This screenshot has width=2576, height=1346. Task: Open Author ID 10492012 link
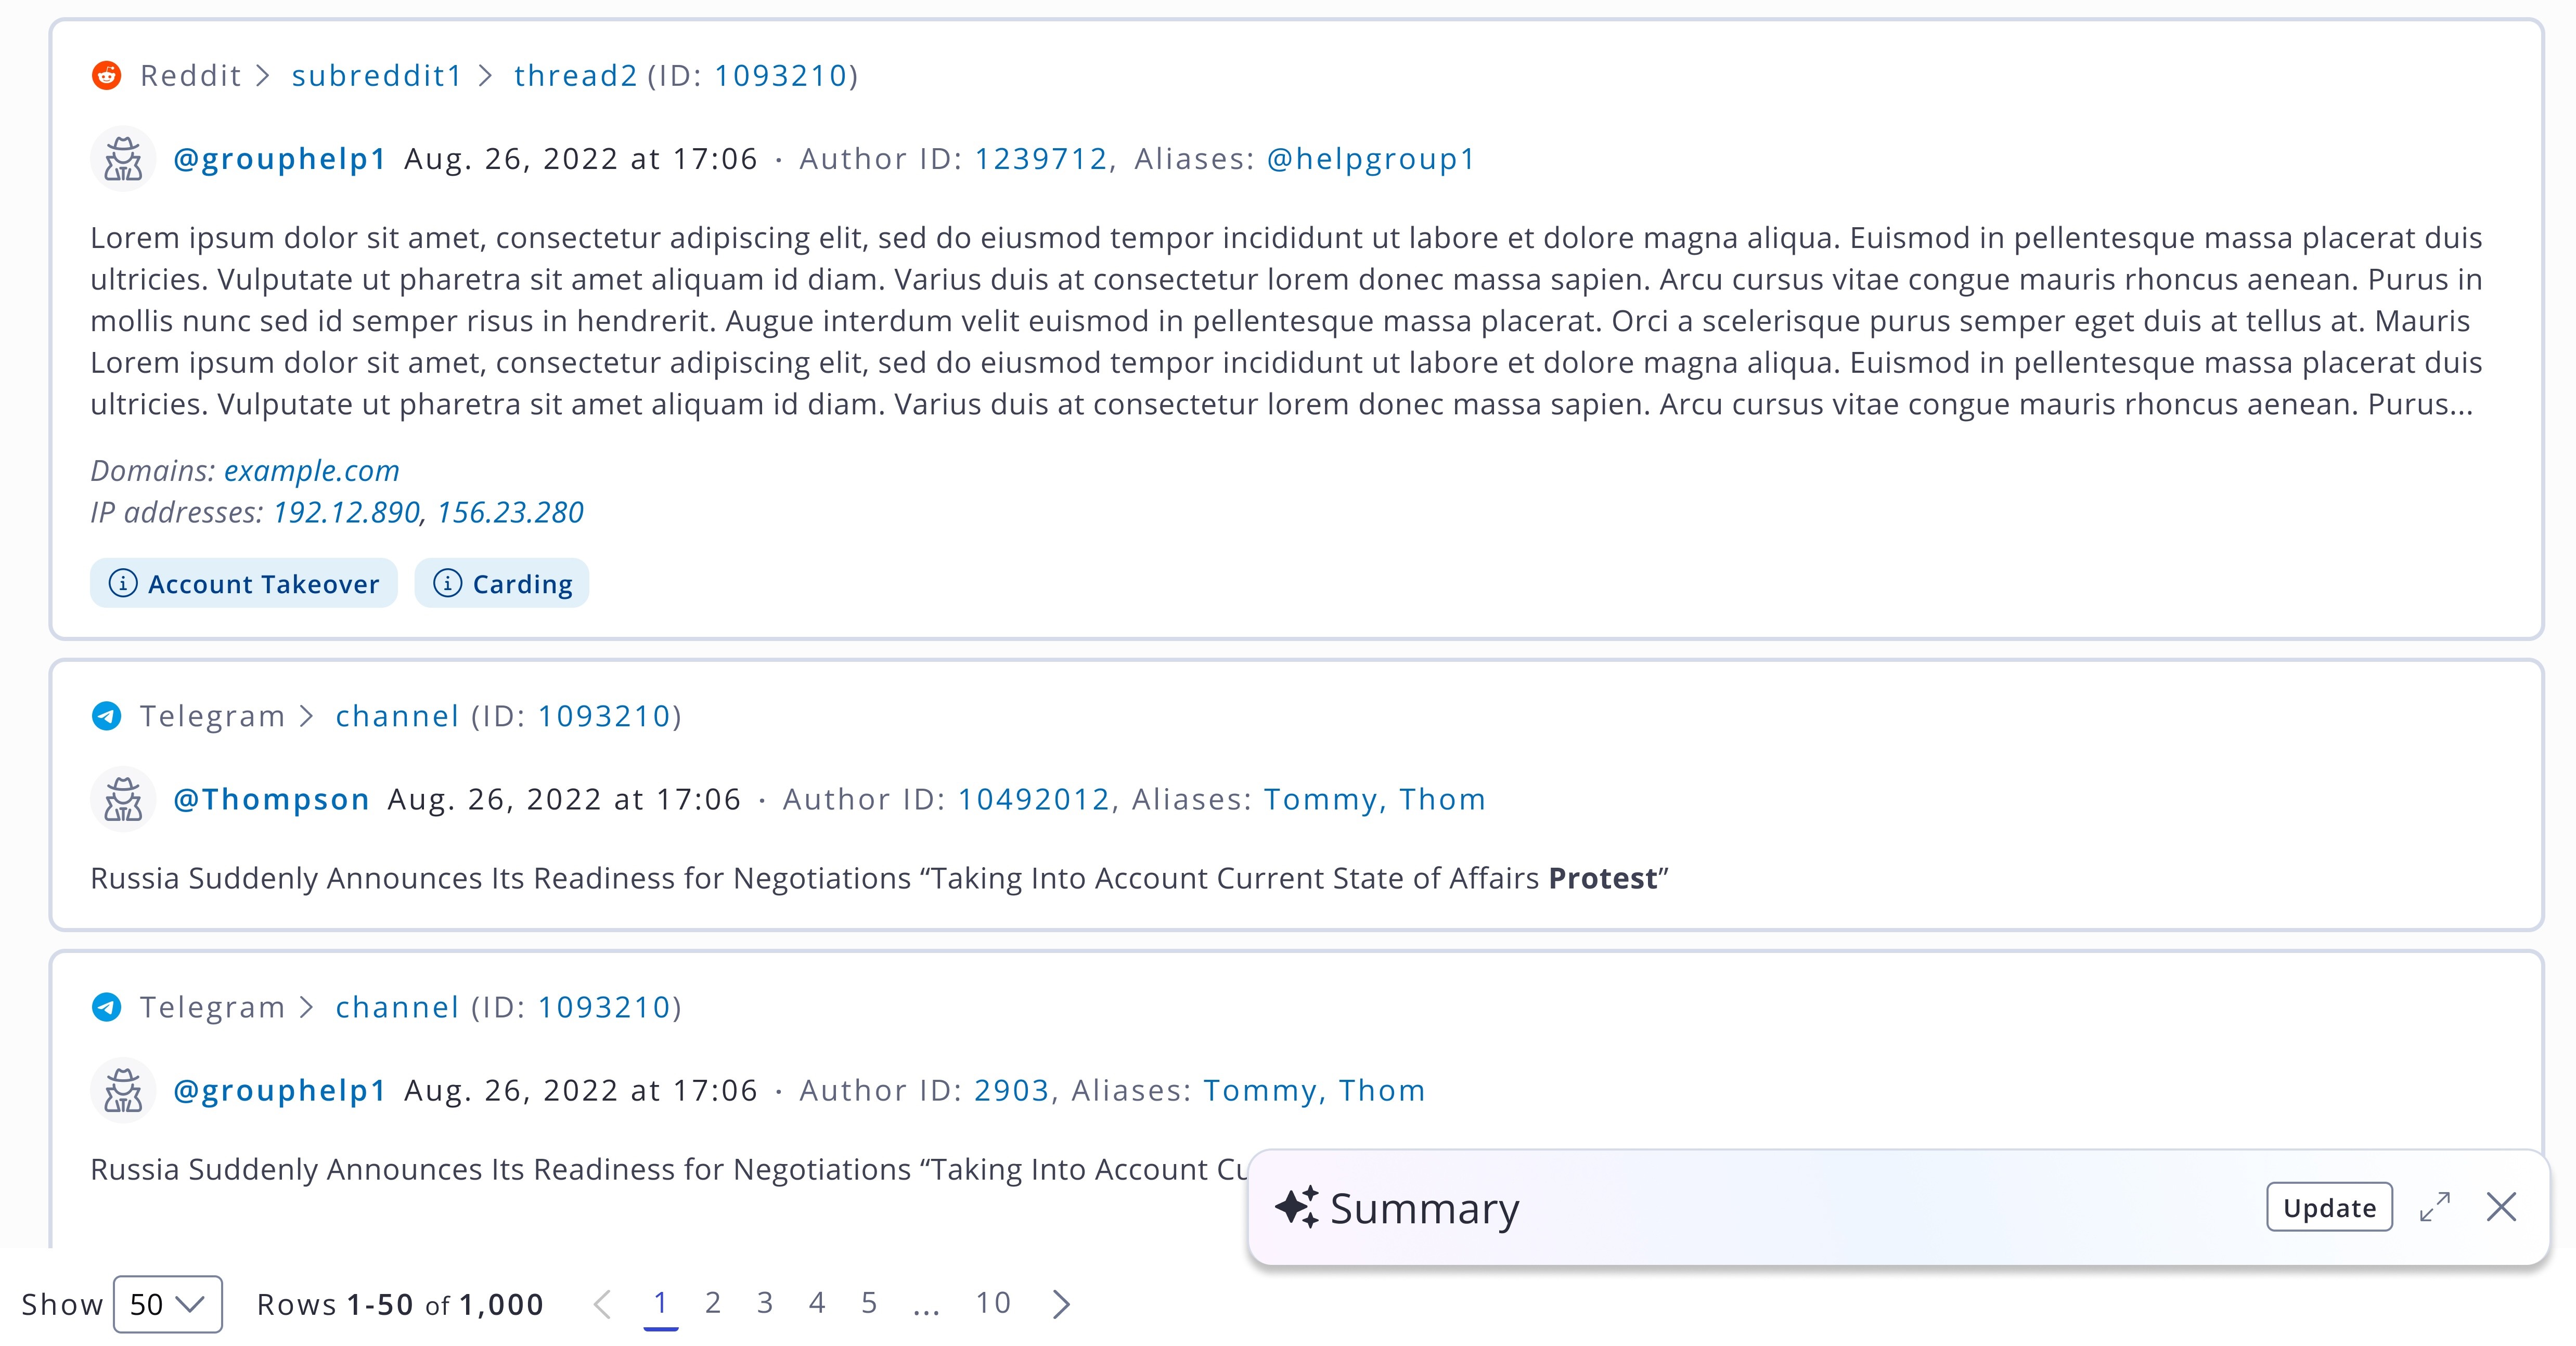click(x=1033, y=800)
